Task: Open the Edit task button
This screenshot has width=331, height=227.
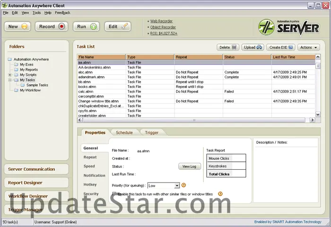Action: [x=118, y=26]
